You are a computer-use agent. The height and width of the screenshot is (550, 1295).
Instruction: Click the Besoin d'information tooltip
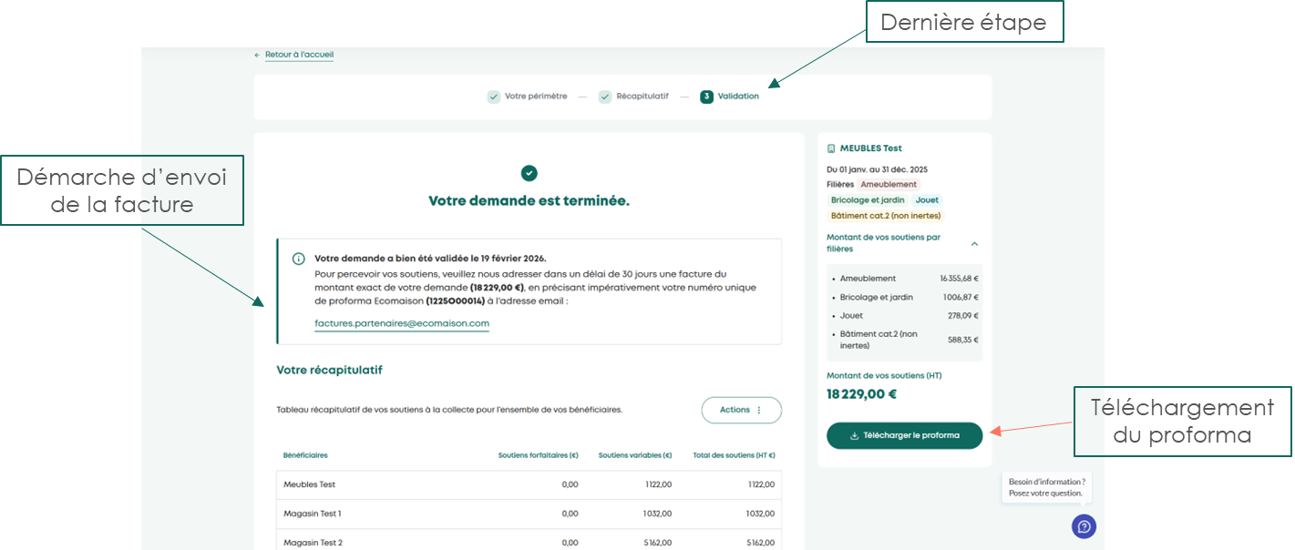1046,487
